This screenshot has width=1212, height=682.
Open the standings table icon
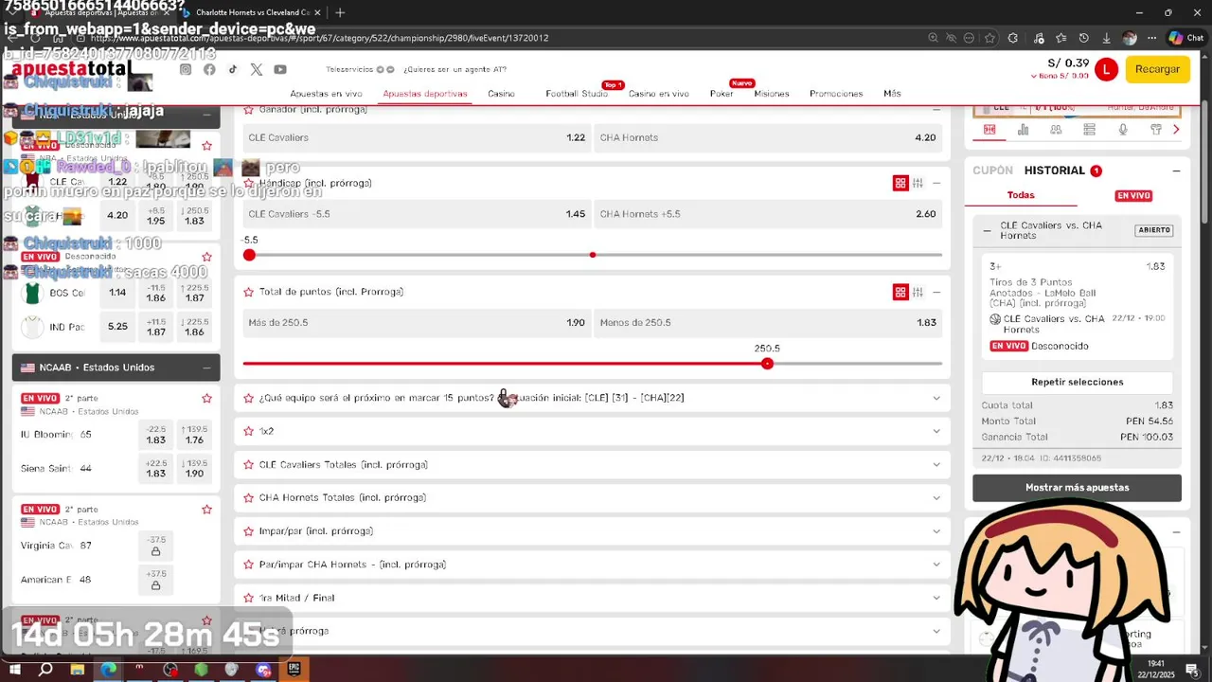(1089, 130)
